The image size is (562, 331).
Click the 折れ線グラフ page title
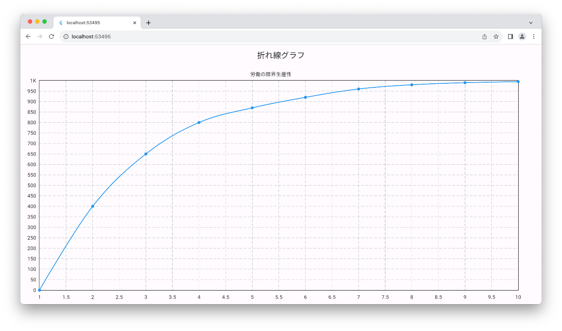pyautogui.click(x=281, y=55)
